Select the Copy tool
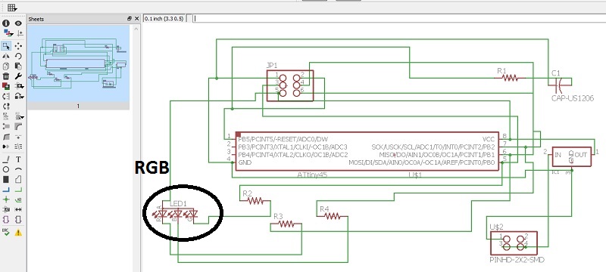The image size is (606, 272). tap(6, 66)
